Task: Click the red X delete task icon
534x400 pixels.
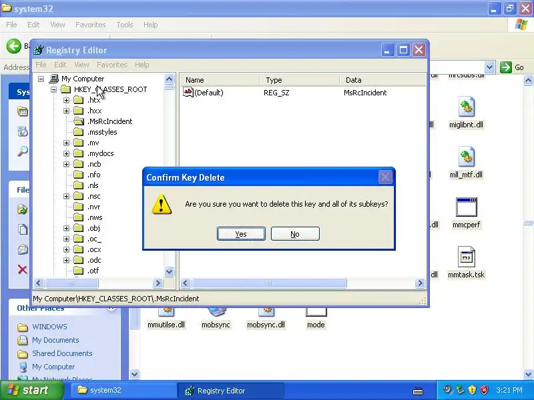Action: pos(23,270)
